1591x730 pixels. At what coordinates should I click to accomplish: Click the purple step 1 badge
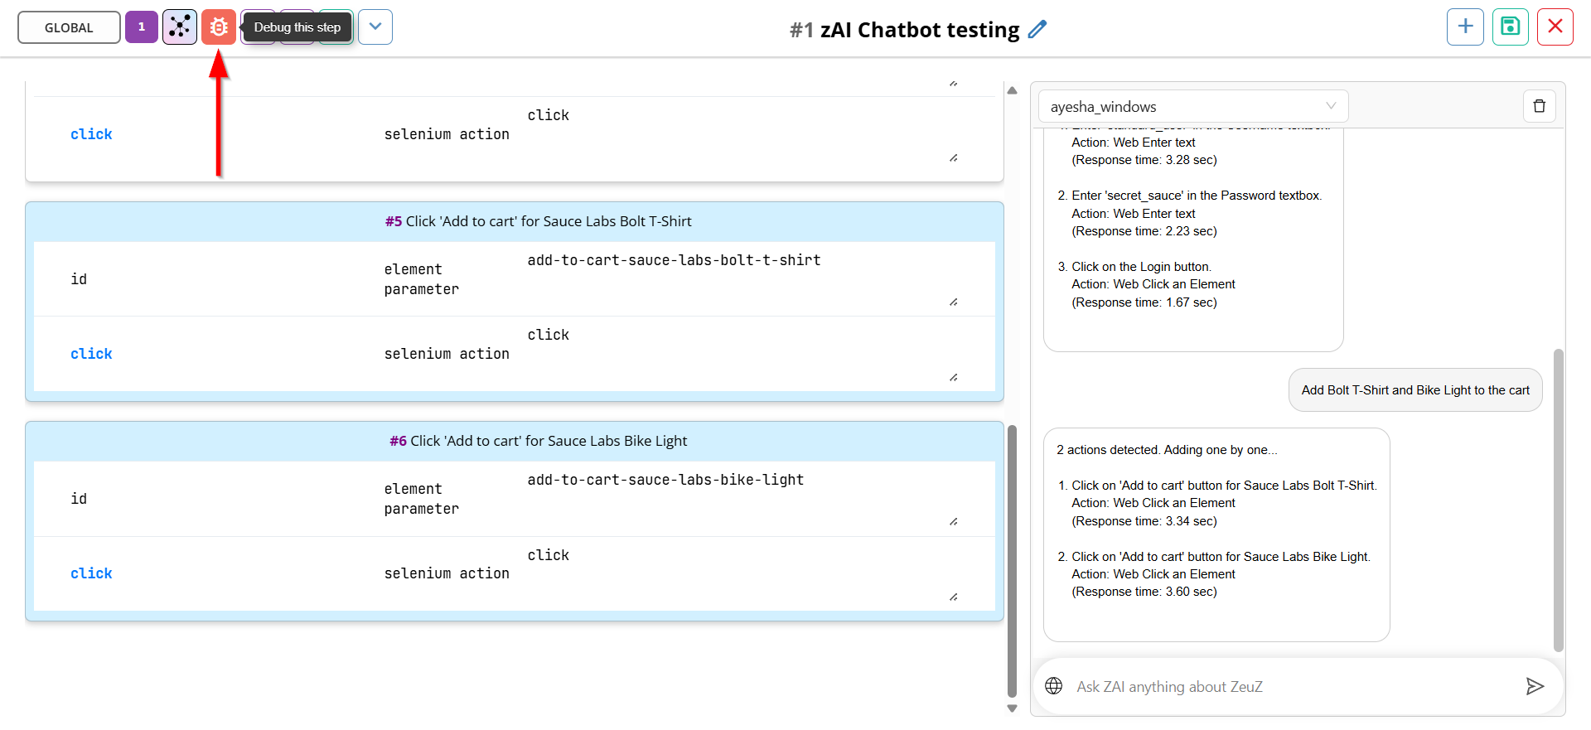pos(142,27)
